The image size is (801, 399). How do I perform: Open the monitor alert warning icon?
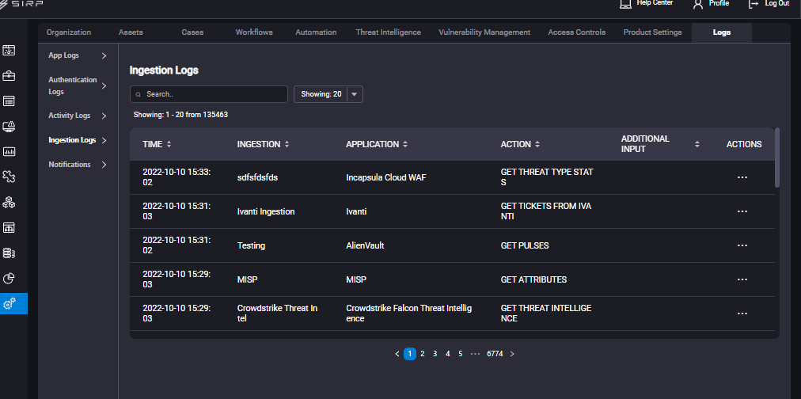pyautogui.click(x=9, y=126)
